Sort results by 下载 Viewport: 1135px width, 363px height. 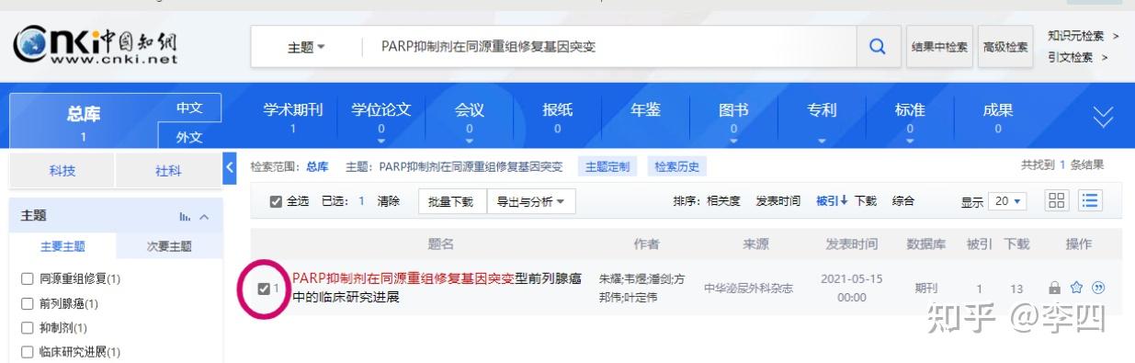866,201
